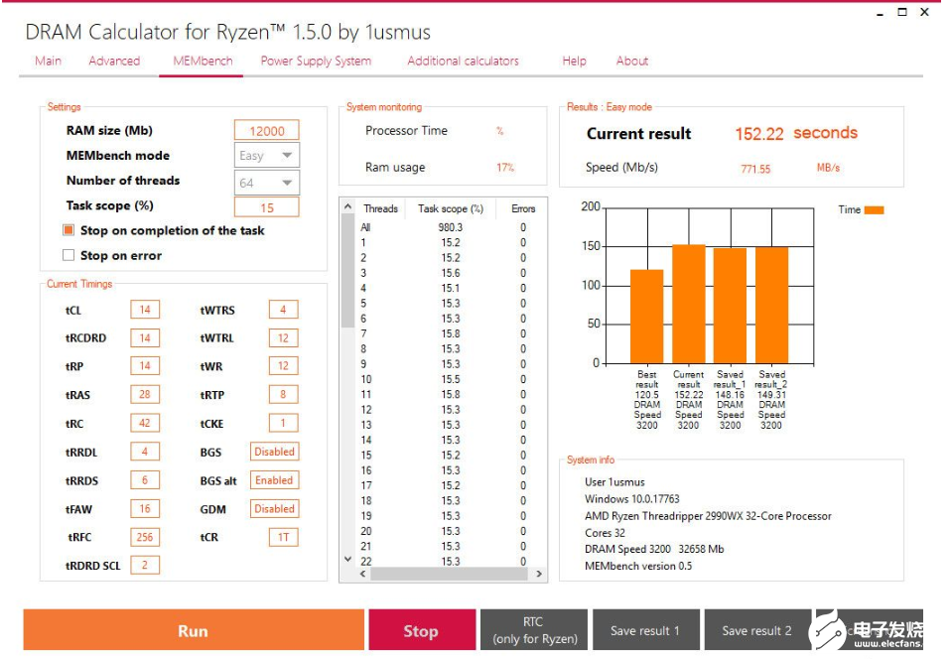The width and height of the screenshot is (952, 659).
Task: Open the MEMbench mode dropdown
Action: pyautogui.click(x=266, y=156)
